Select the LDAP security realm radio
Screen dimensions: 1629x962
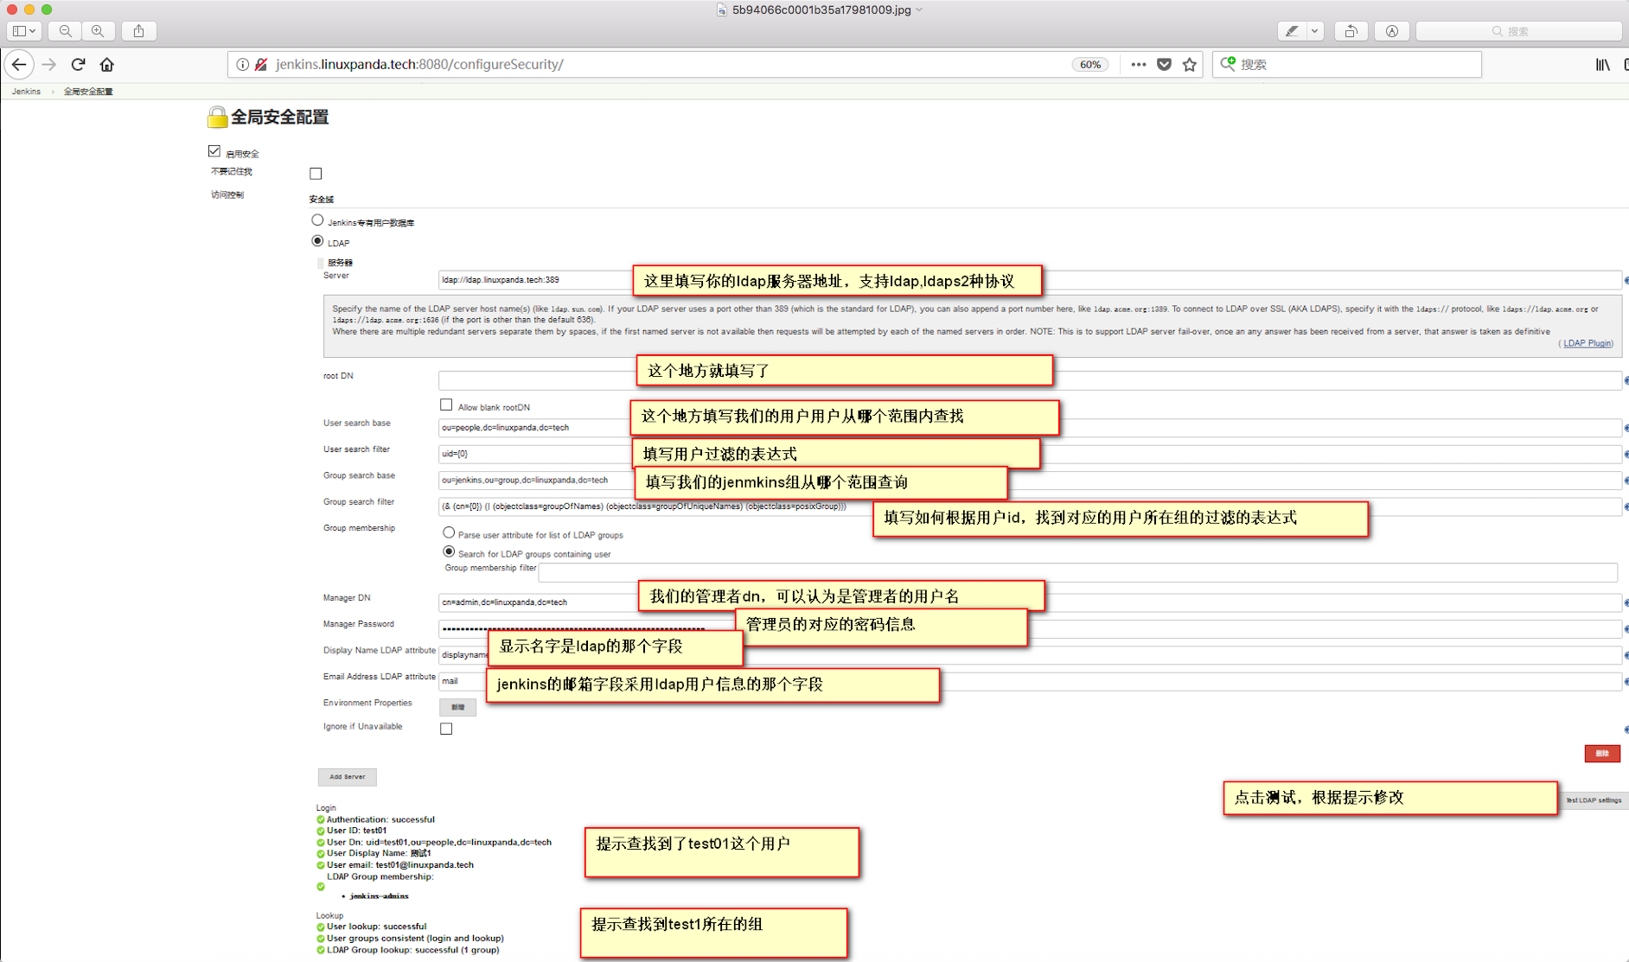tap(317, 241)
